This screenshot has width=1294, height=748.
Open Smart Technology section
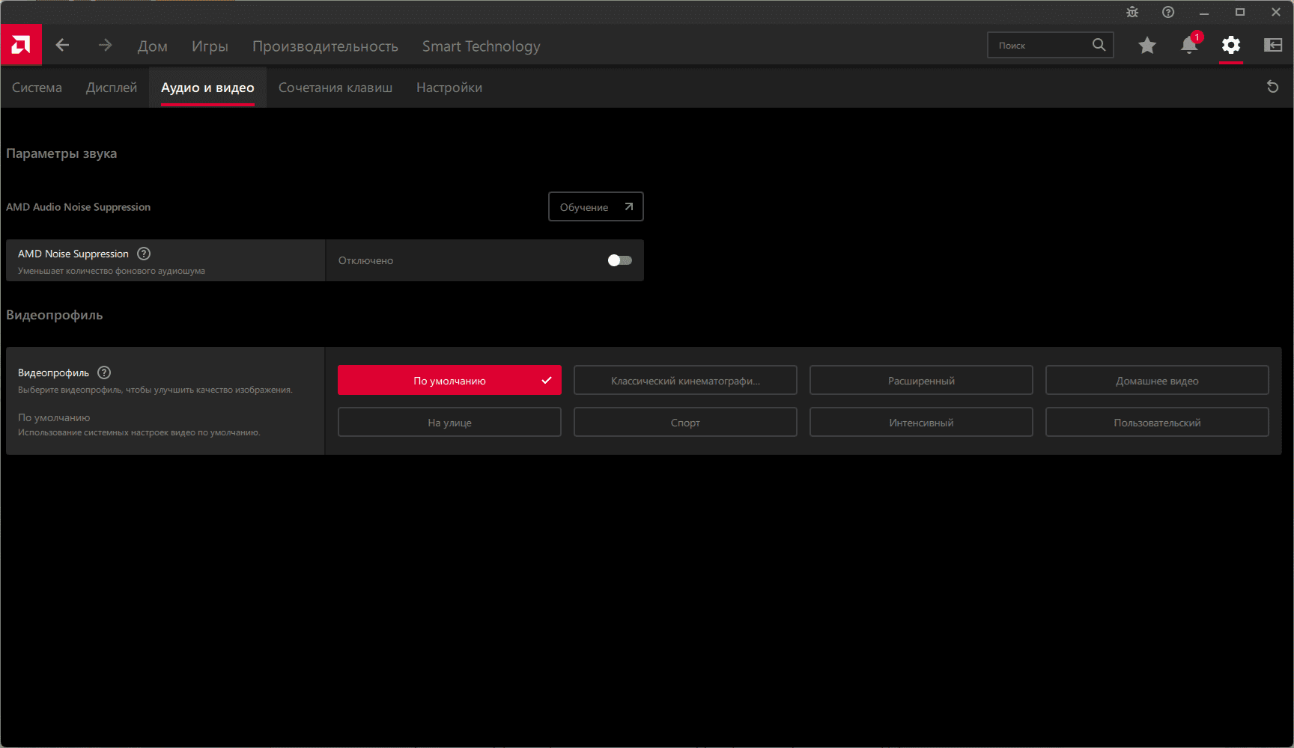click(481, 46)
